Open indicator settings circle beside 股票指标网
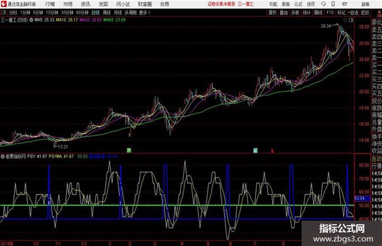The width and height of the screenshot is (382, 246). [3, 156]
